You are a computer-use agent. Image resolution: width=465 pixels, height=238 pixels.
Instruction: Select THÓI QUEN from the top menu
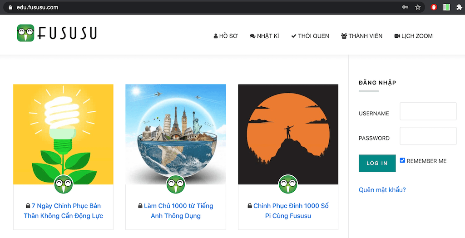click(310, 36)
